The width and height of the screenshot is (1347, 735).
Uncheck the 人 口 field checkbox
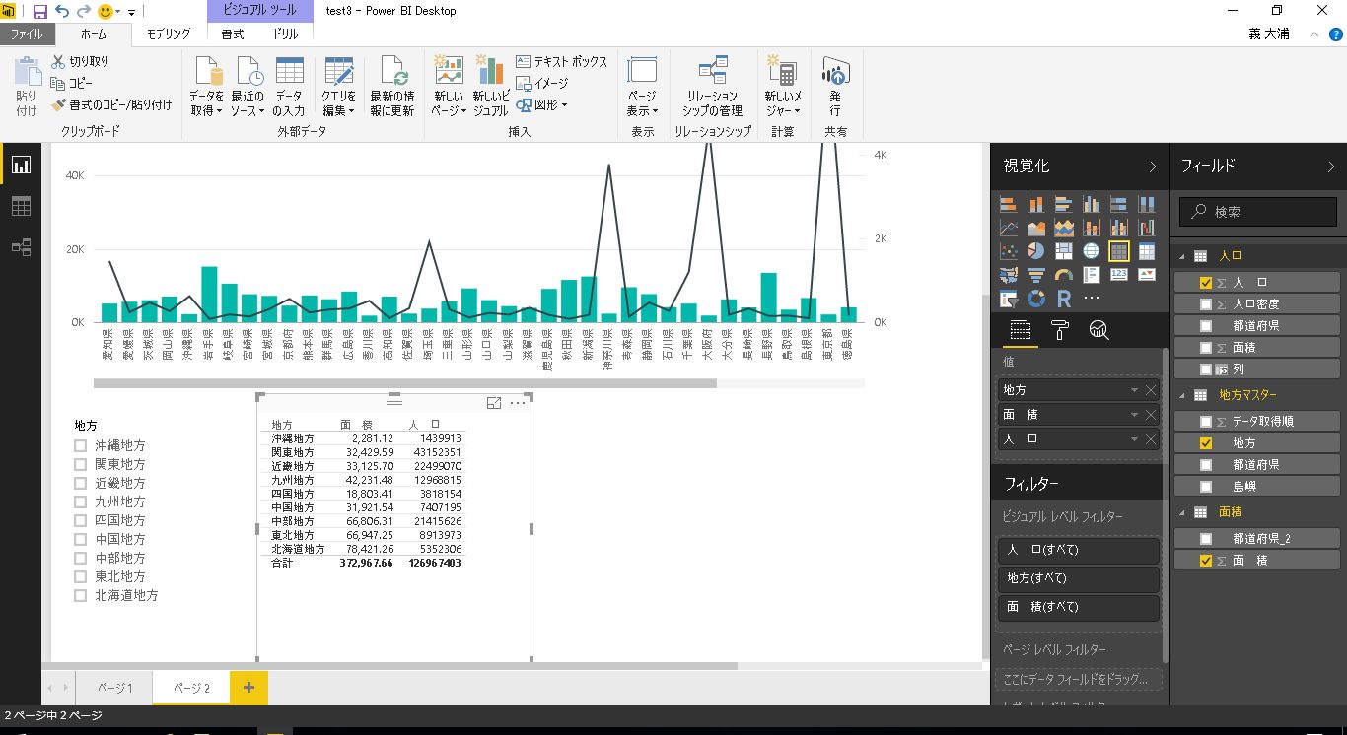[1206, 282]
